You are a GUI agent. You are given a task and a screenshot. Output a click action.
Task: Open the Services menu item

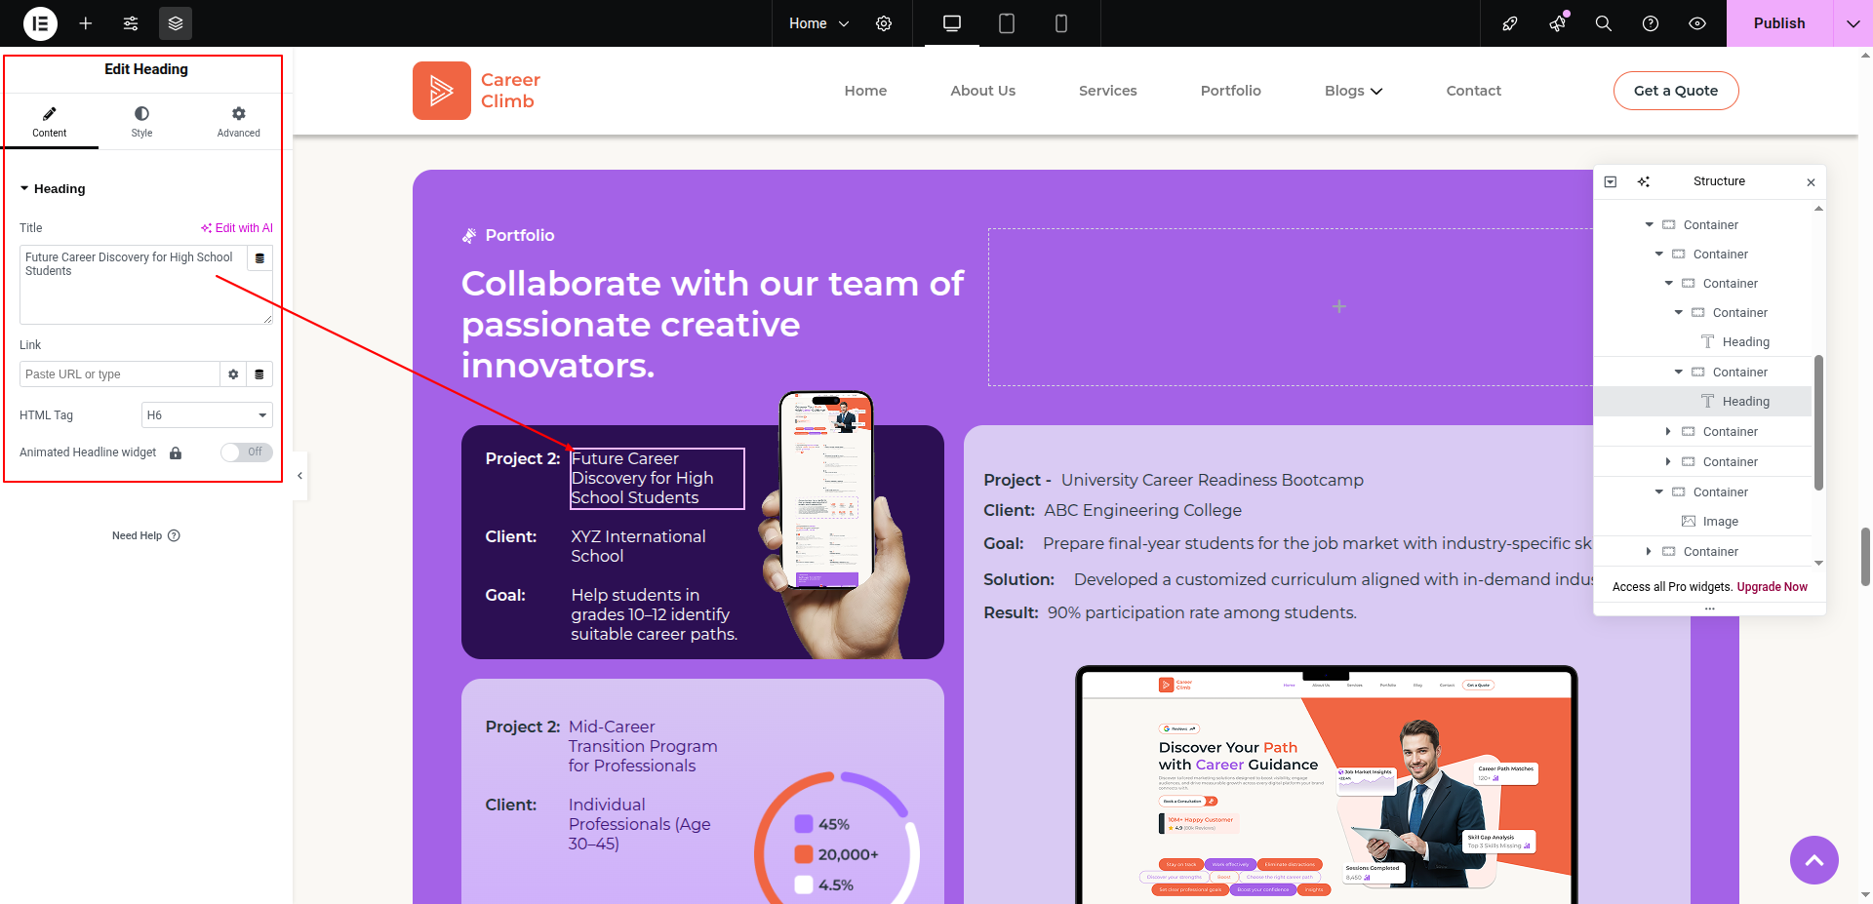[1108, 91]
